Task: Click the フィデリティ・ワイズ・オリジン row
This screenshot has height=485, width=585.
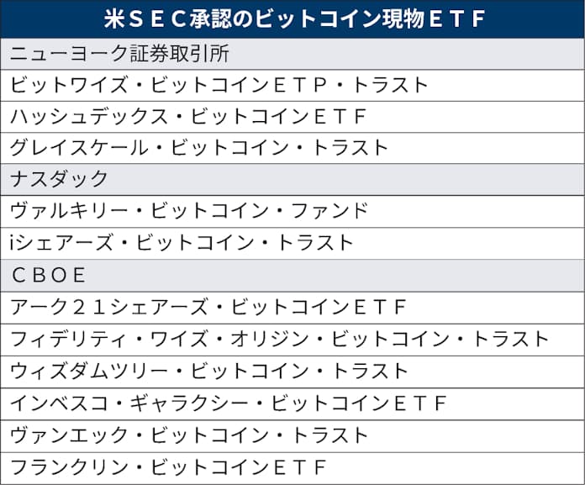Action: point(280,339)
